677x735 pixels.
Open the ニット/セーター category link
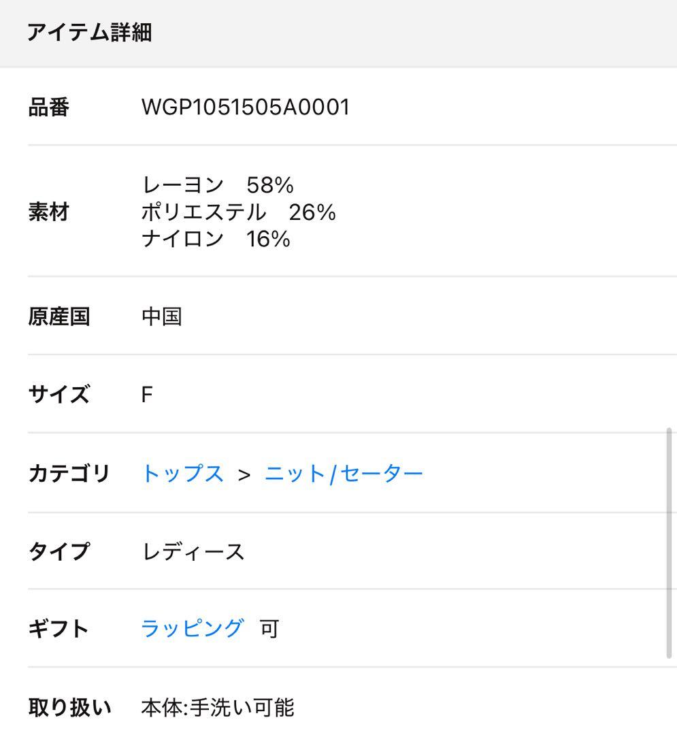[x=344, y=474]
